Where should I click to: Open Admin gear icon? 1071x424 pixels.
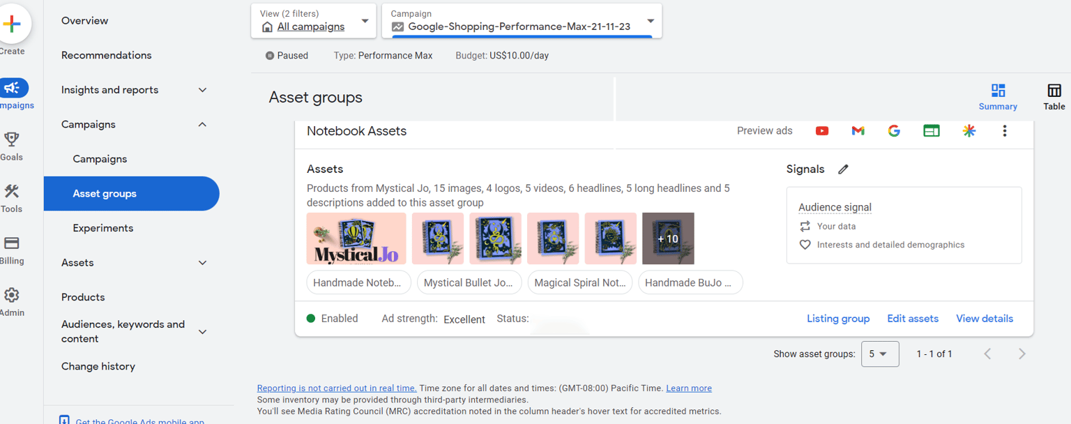click(12, 295)
